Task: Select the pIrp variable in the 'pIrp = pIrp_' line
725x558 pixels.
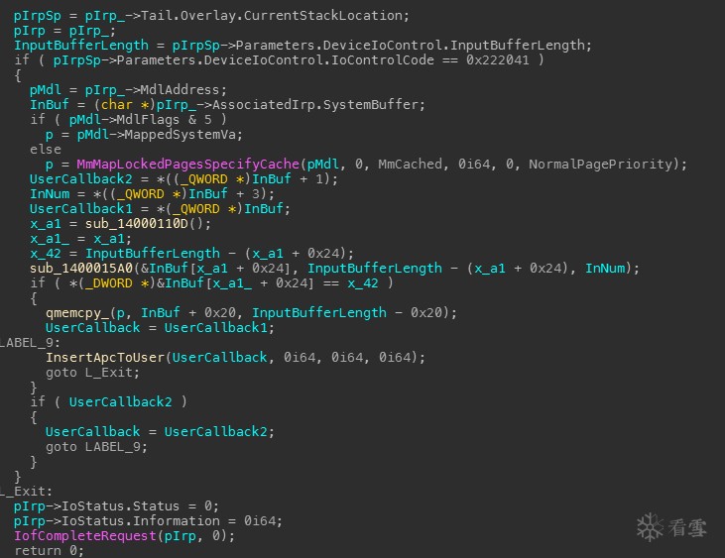Action: click(x=30, y=31)
